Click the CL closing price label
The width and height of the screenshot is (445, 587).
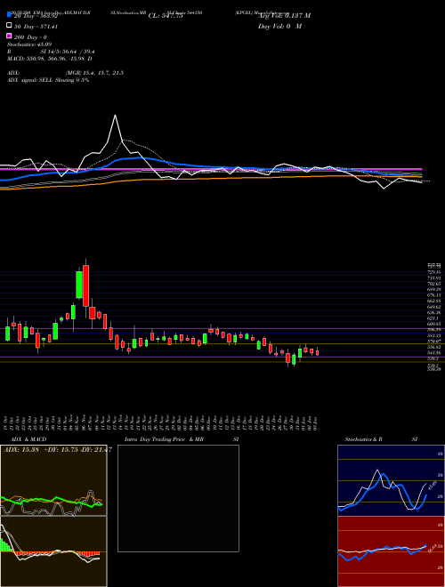pyautogui.click(x=166, y=16)
